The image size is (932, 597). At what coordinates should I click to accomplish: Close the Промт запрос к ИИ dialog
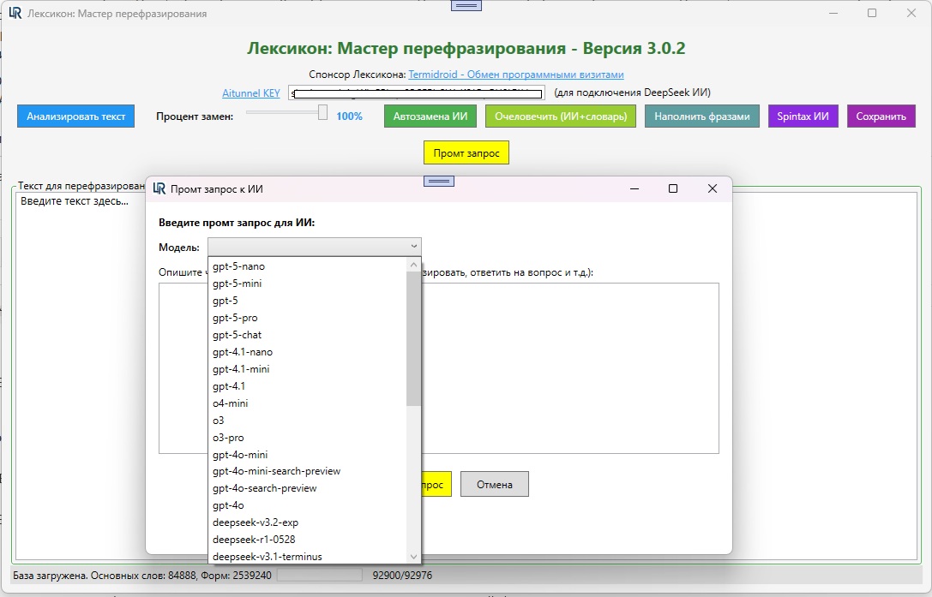click(712, 188)
